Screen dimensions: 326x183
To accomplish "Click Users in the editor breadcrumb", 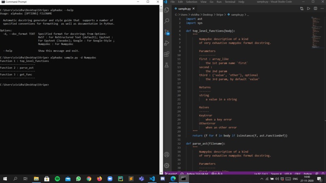I will point(184,15).
